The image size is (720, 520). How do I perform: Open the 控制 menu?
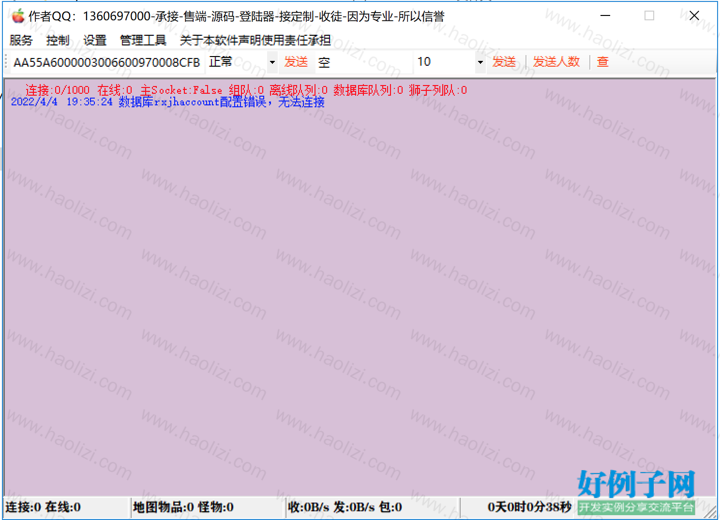[58, 40]
